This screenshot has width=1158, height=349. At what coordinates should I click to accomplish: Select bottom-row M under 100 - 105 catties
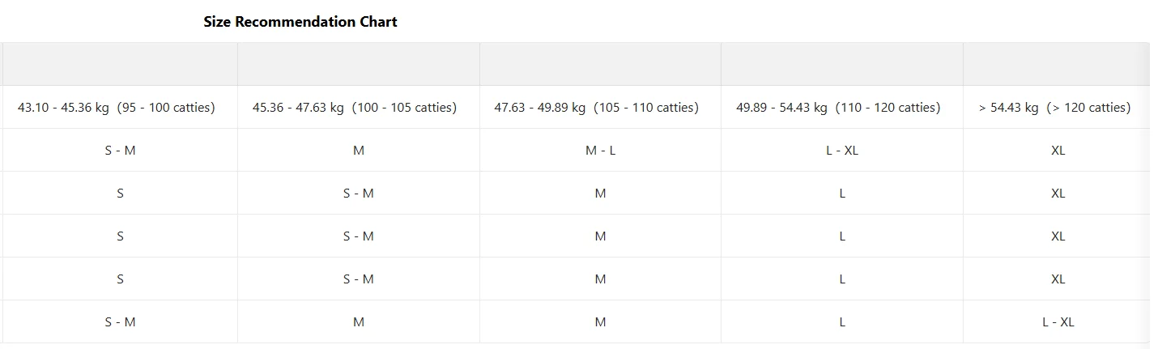tap(359, 322)
